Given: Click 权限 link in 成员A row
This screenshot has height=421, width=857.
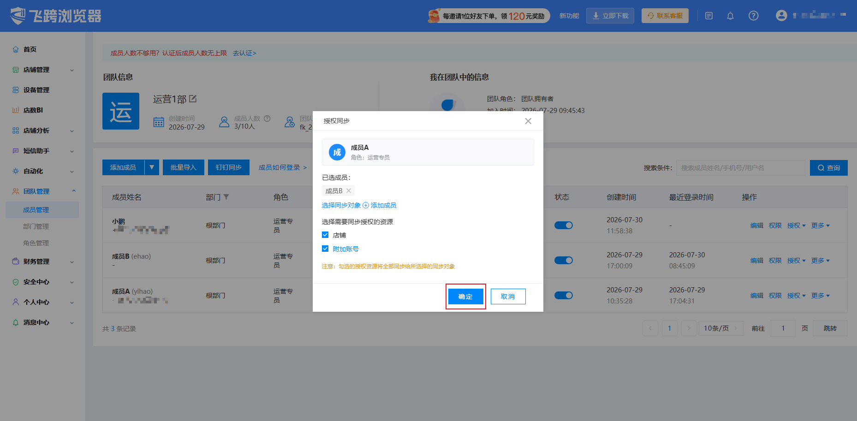Looking at the screenshot, I should coord(775,296).
